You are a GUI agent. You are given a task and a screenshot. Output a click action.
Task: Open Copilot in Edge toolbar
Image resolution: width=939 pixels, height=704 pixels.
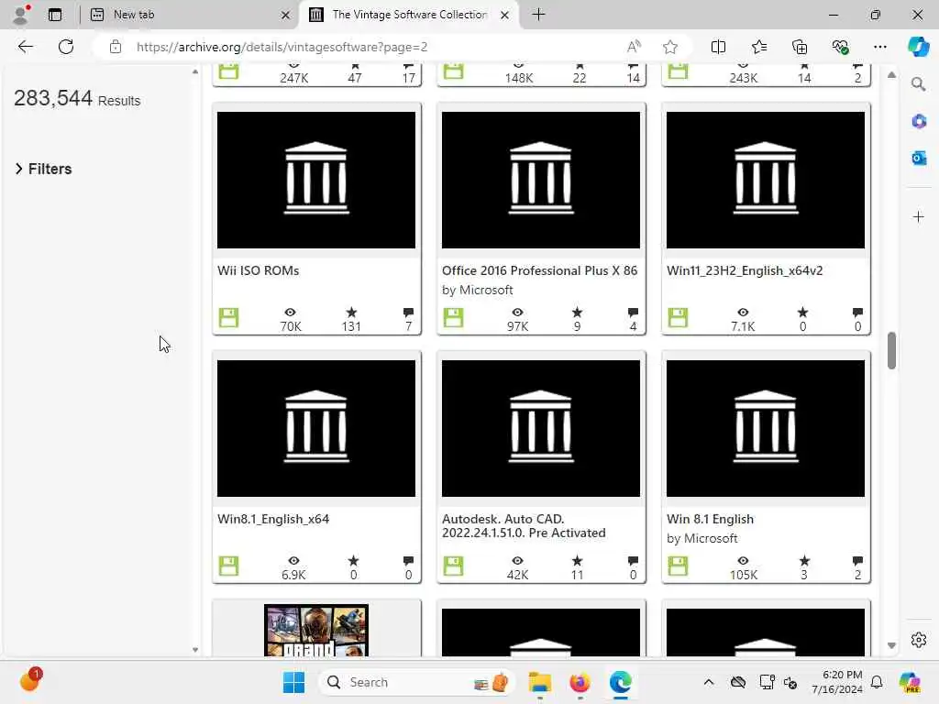click(x=918, y=47)
